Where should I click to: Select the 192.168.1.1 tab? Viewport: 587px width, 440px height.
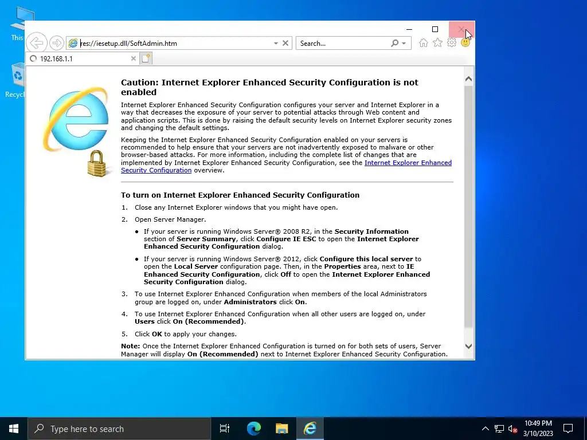point(81,59)
